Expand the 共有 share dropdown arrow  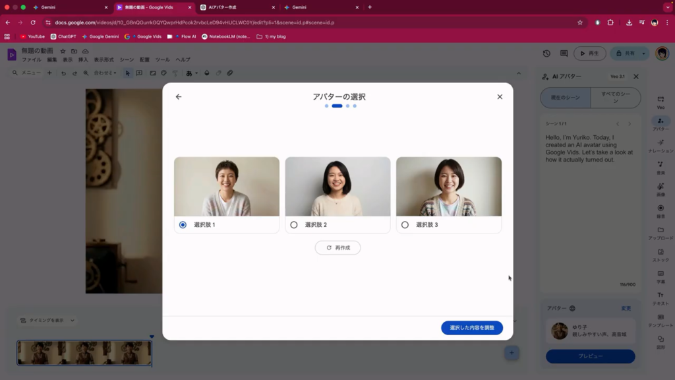tap(644, 53)
